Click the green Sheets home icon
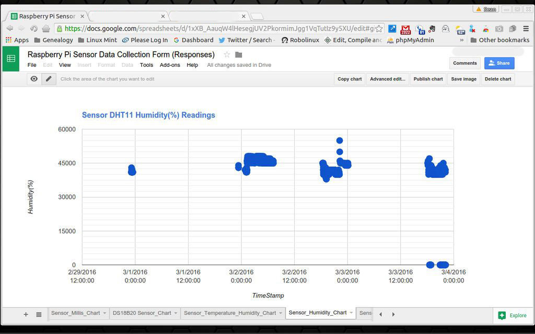The image size is (535, 334). click(11, 58)
